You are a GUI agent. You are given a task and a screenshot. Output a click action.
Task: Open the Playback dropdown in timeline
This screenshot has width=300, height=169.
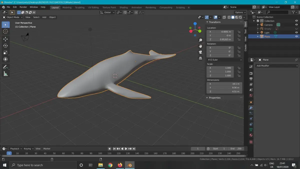click(x=16, y=149)
